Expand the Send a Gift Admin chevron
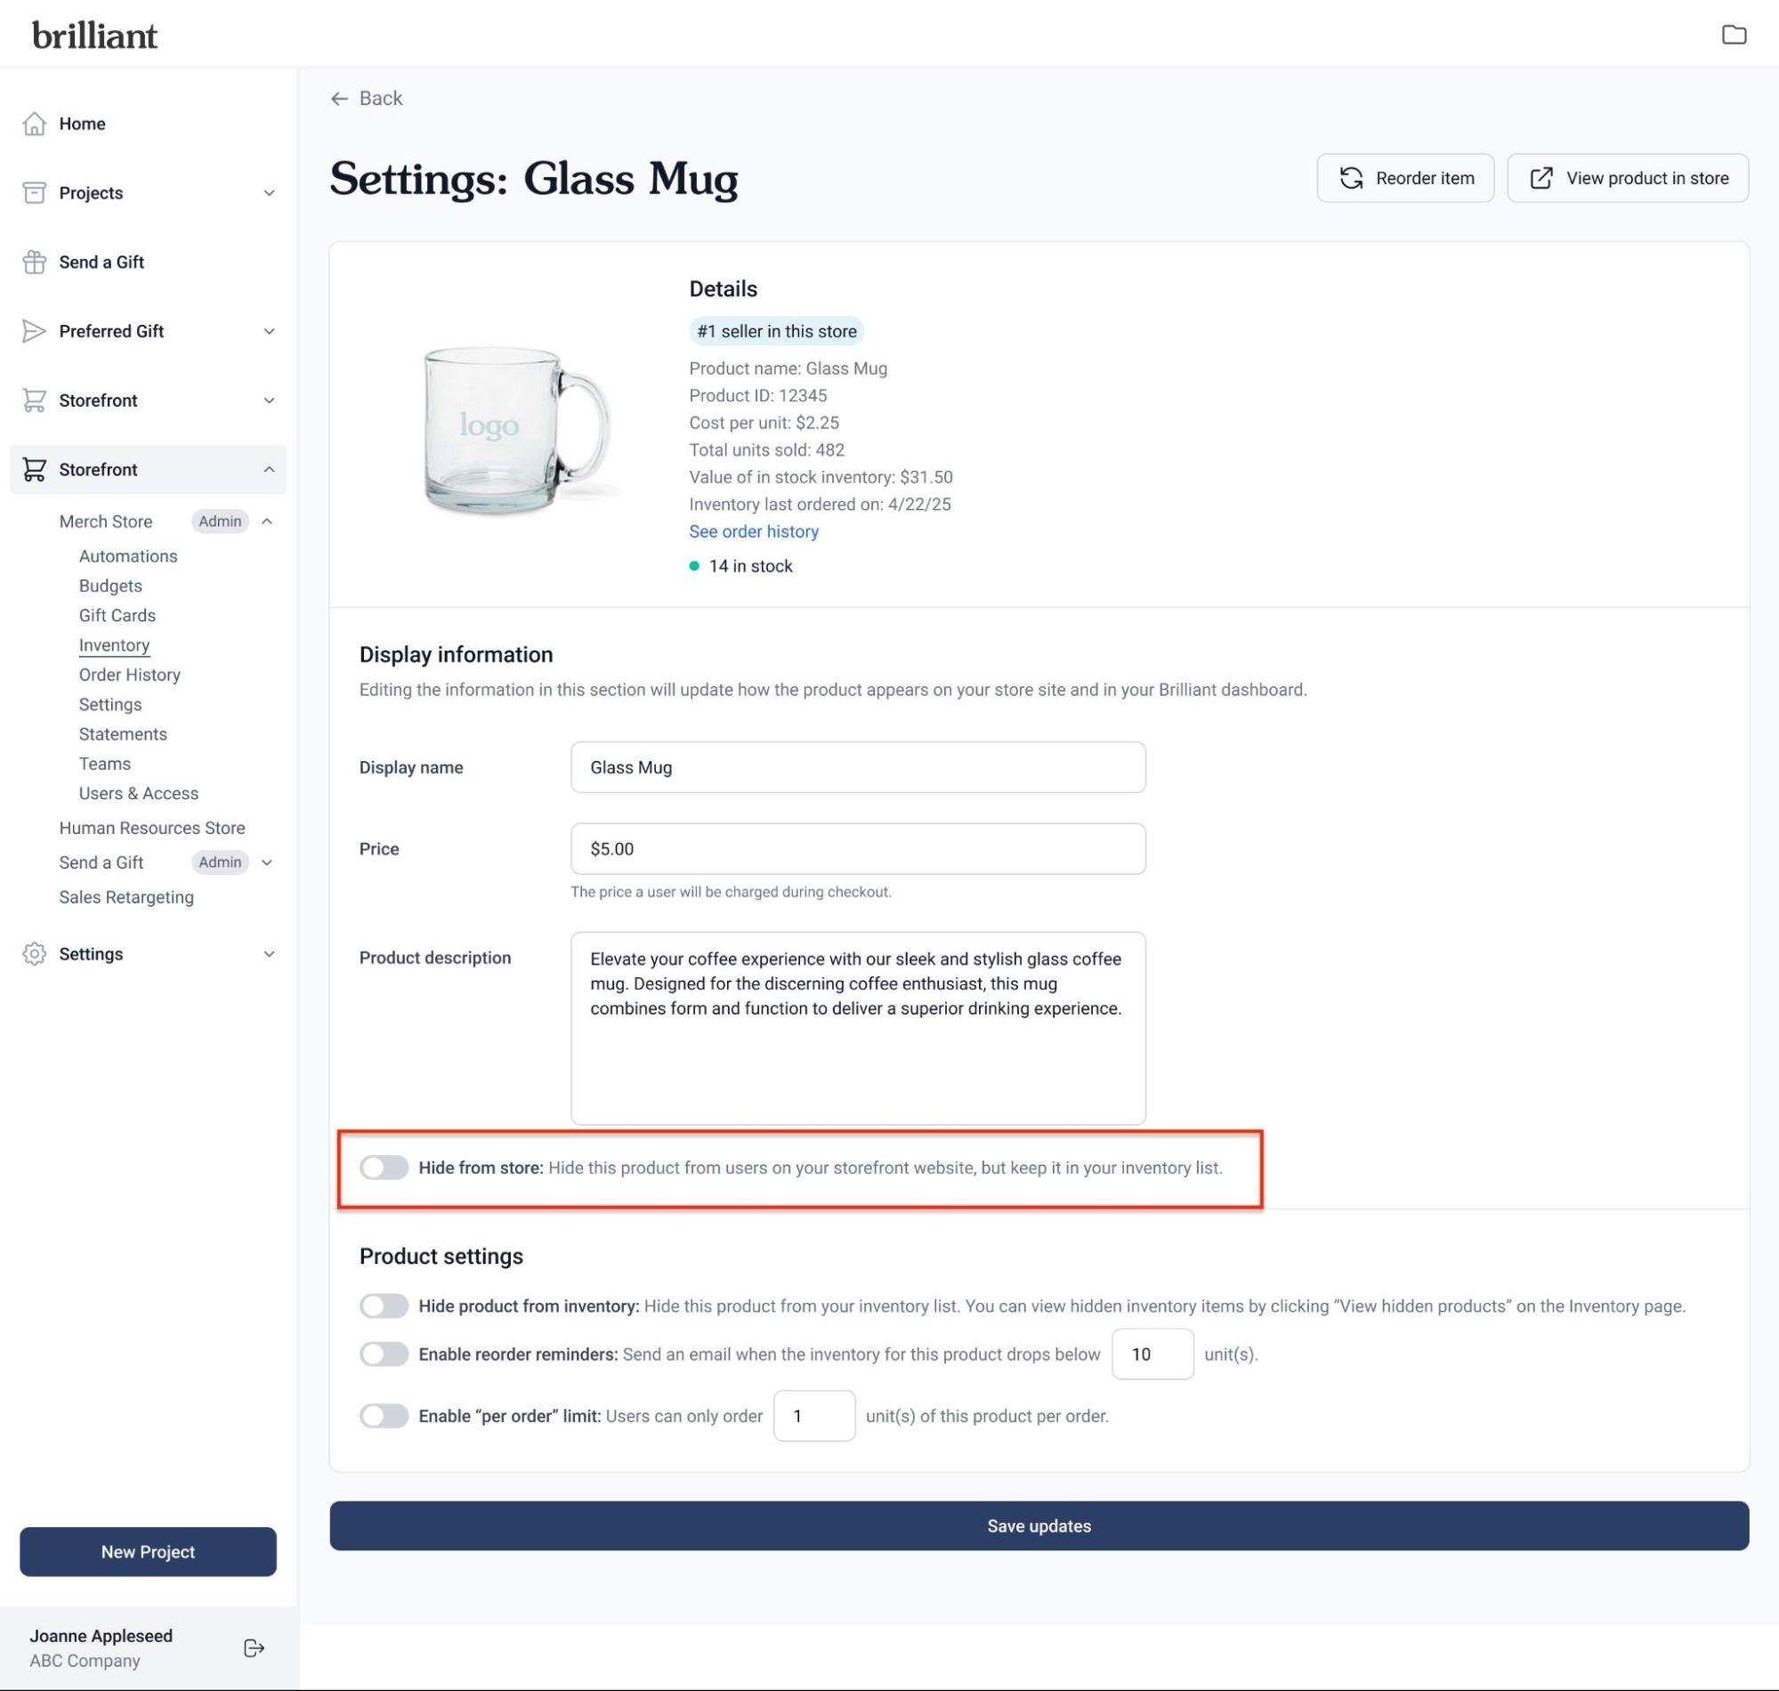Viewport: 1779px width, 1691px height. 267,862
